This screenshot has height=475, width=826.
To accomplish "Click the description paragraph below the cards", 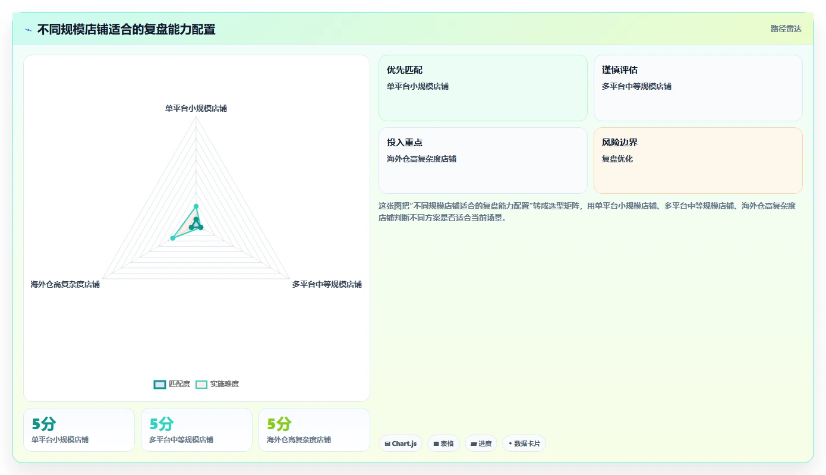I will coord(587,212).
